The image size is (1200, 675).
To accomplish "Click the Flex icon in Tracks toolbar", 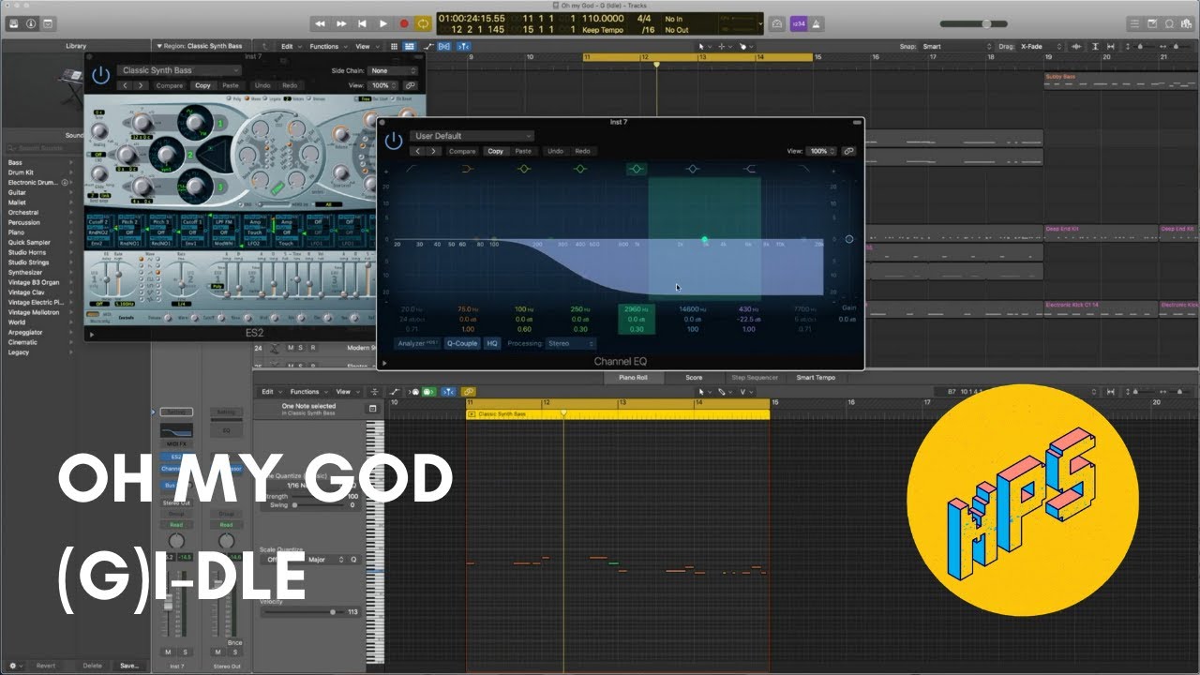I will (x=444, y=46).
